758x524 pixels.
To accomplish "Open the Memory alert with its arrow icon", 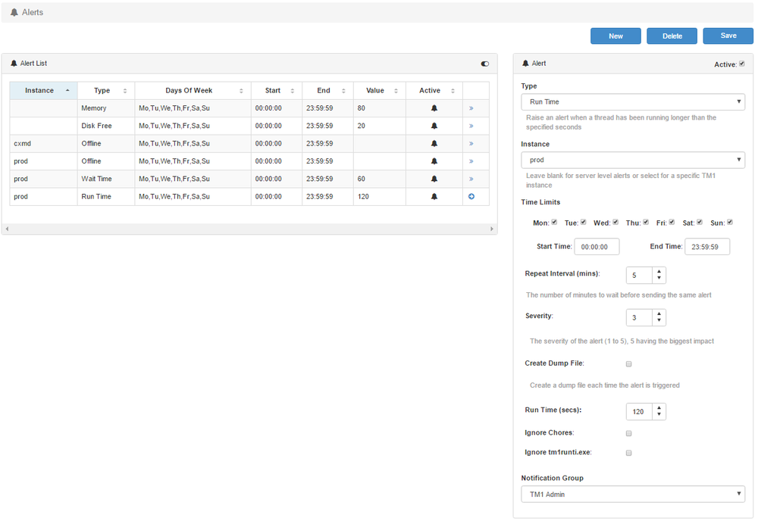I will coord(471,108).
